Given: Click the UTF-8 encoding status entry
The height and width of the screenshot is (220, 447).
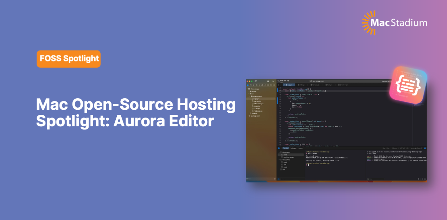Looking at the screenshot, I should point(402,148).
